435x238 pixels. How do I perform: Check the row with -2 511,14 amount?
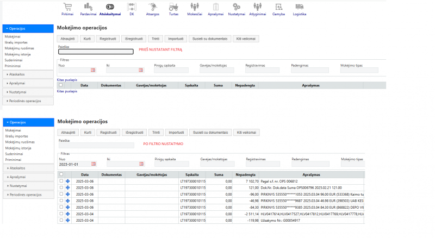pyautogui.click(x=61, y=214)
